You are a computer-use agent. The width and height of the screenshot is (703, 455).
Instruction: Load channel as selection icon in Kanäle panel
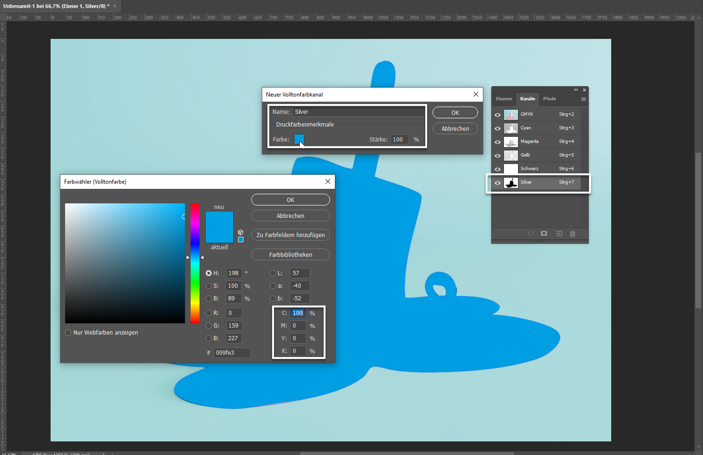point(531,233)
